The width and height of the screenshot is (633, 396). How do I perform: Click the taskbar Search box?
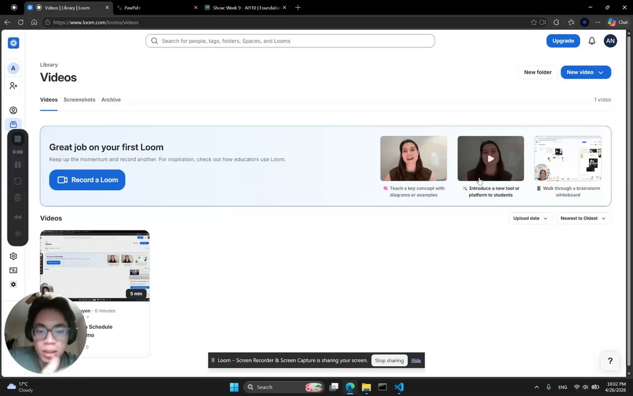tap(284, 387)
